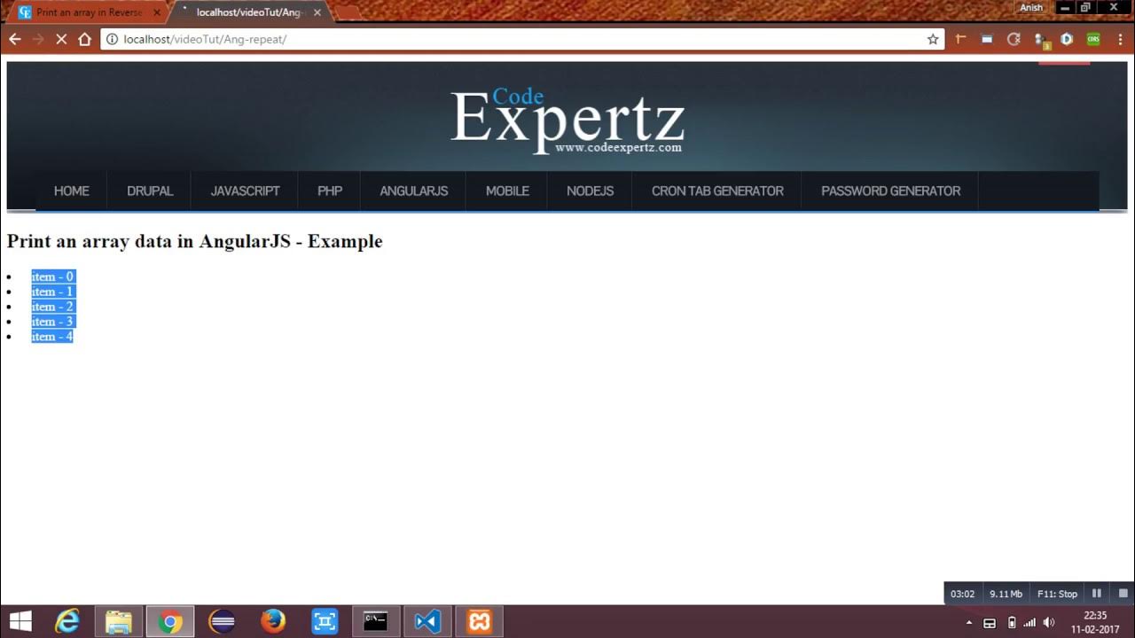Open Eclipse from the taskbar
This screenshot has height=638, width=1135.
point(222,621)
